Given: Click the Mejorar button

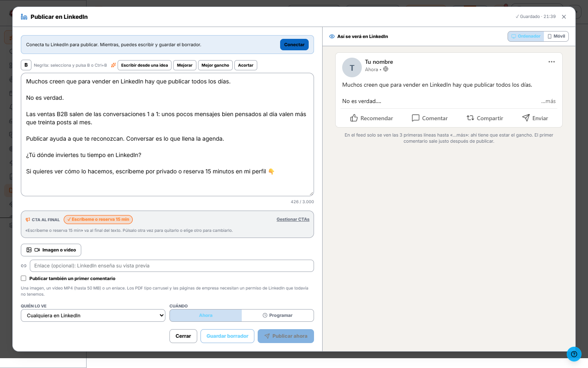Looking at the screenshot, I should point(185,65).
